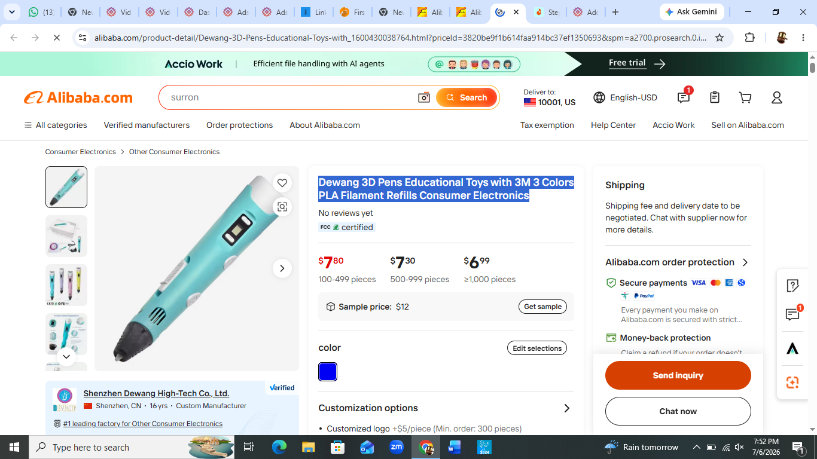Select the blue color swatch
The image size is (817, 459).
pos(328,372)
